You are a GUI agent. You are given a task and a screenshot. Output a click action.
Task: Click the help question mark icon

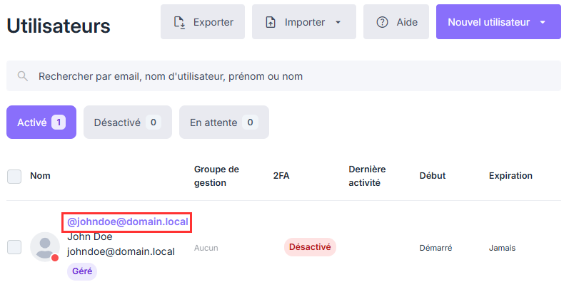pos(382,22)
